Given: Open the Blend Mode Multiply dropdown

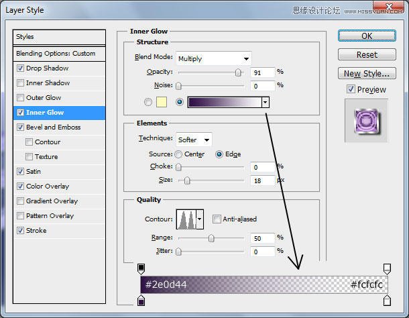Looking at the screenshot, I should pos(214,59).
